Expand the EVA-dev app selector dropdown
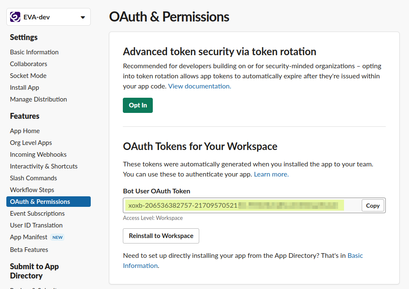Image resolution: width=409 pixels, height=289 pixels. pos(82,17)
